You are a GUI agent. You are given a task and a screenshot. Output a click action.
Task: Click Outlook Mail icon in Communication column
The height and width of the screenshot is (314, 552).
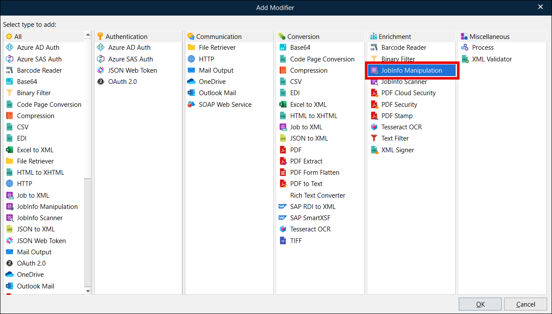[x=191, y=93]
